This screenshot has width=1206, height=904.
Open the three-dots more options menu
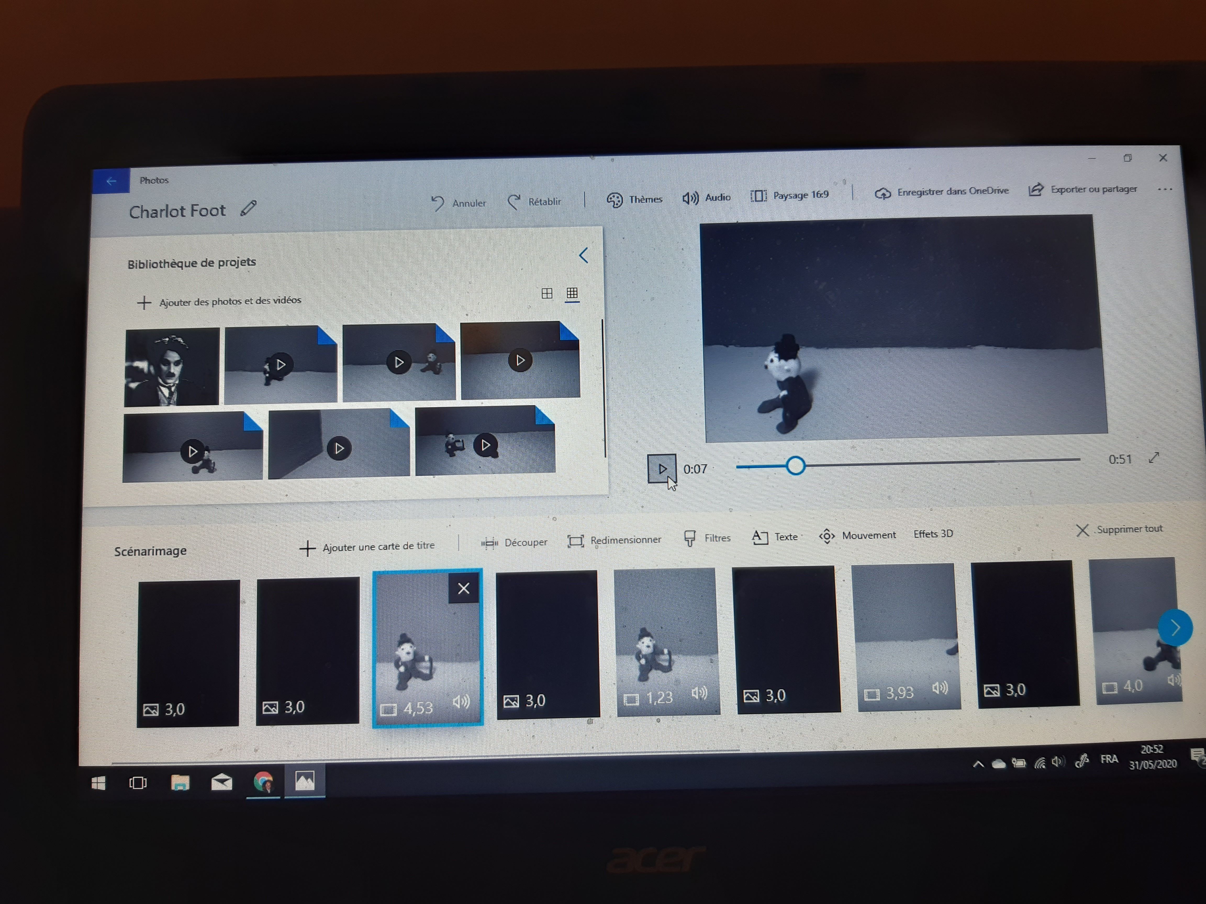point(1165,189)
